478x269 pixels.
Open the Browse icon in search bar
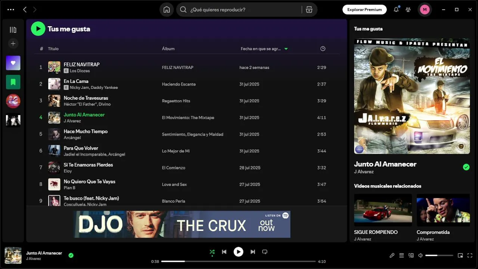point(309,10)
